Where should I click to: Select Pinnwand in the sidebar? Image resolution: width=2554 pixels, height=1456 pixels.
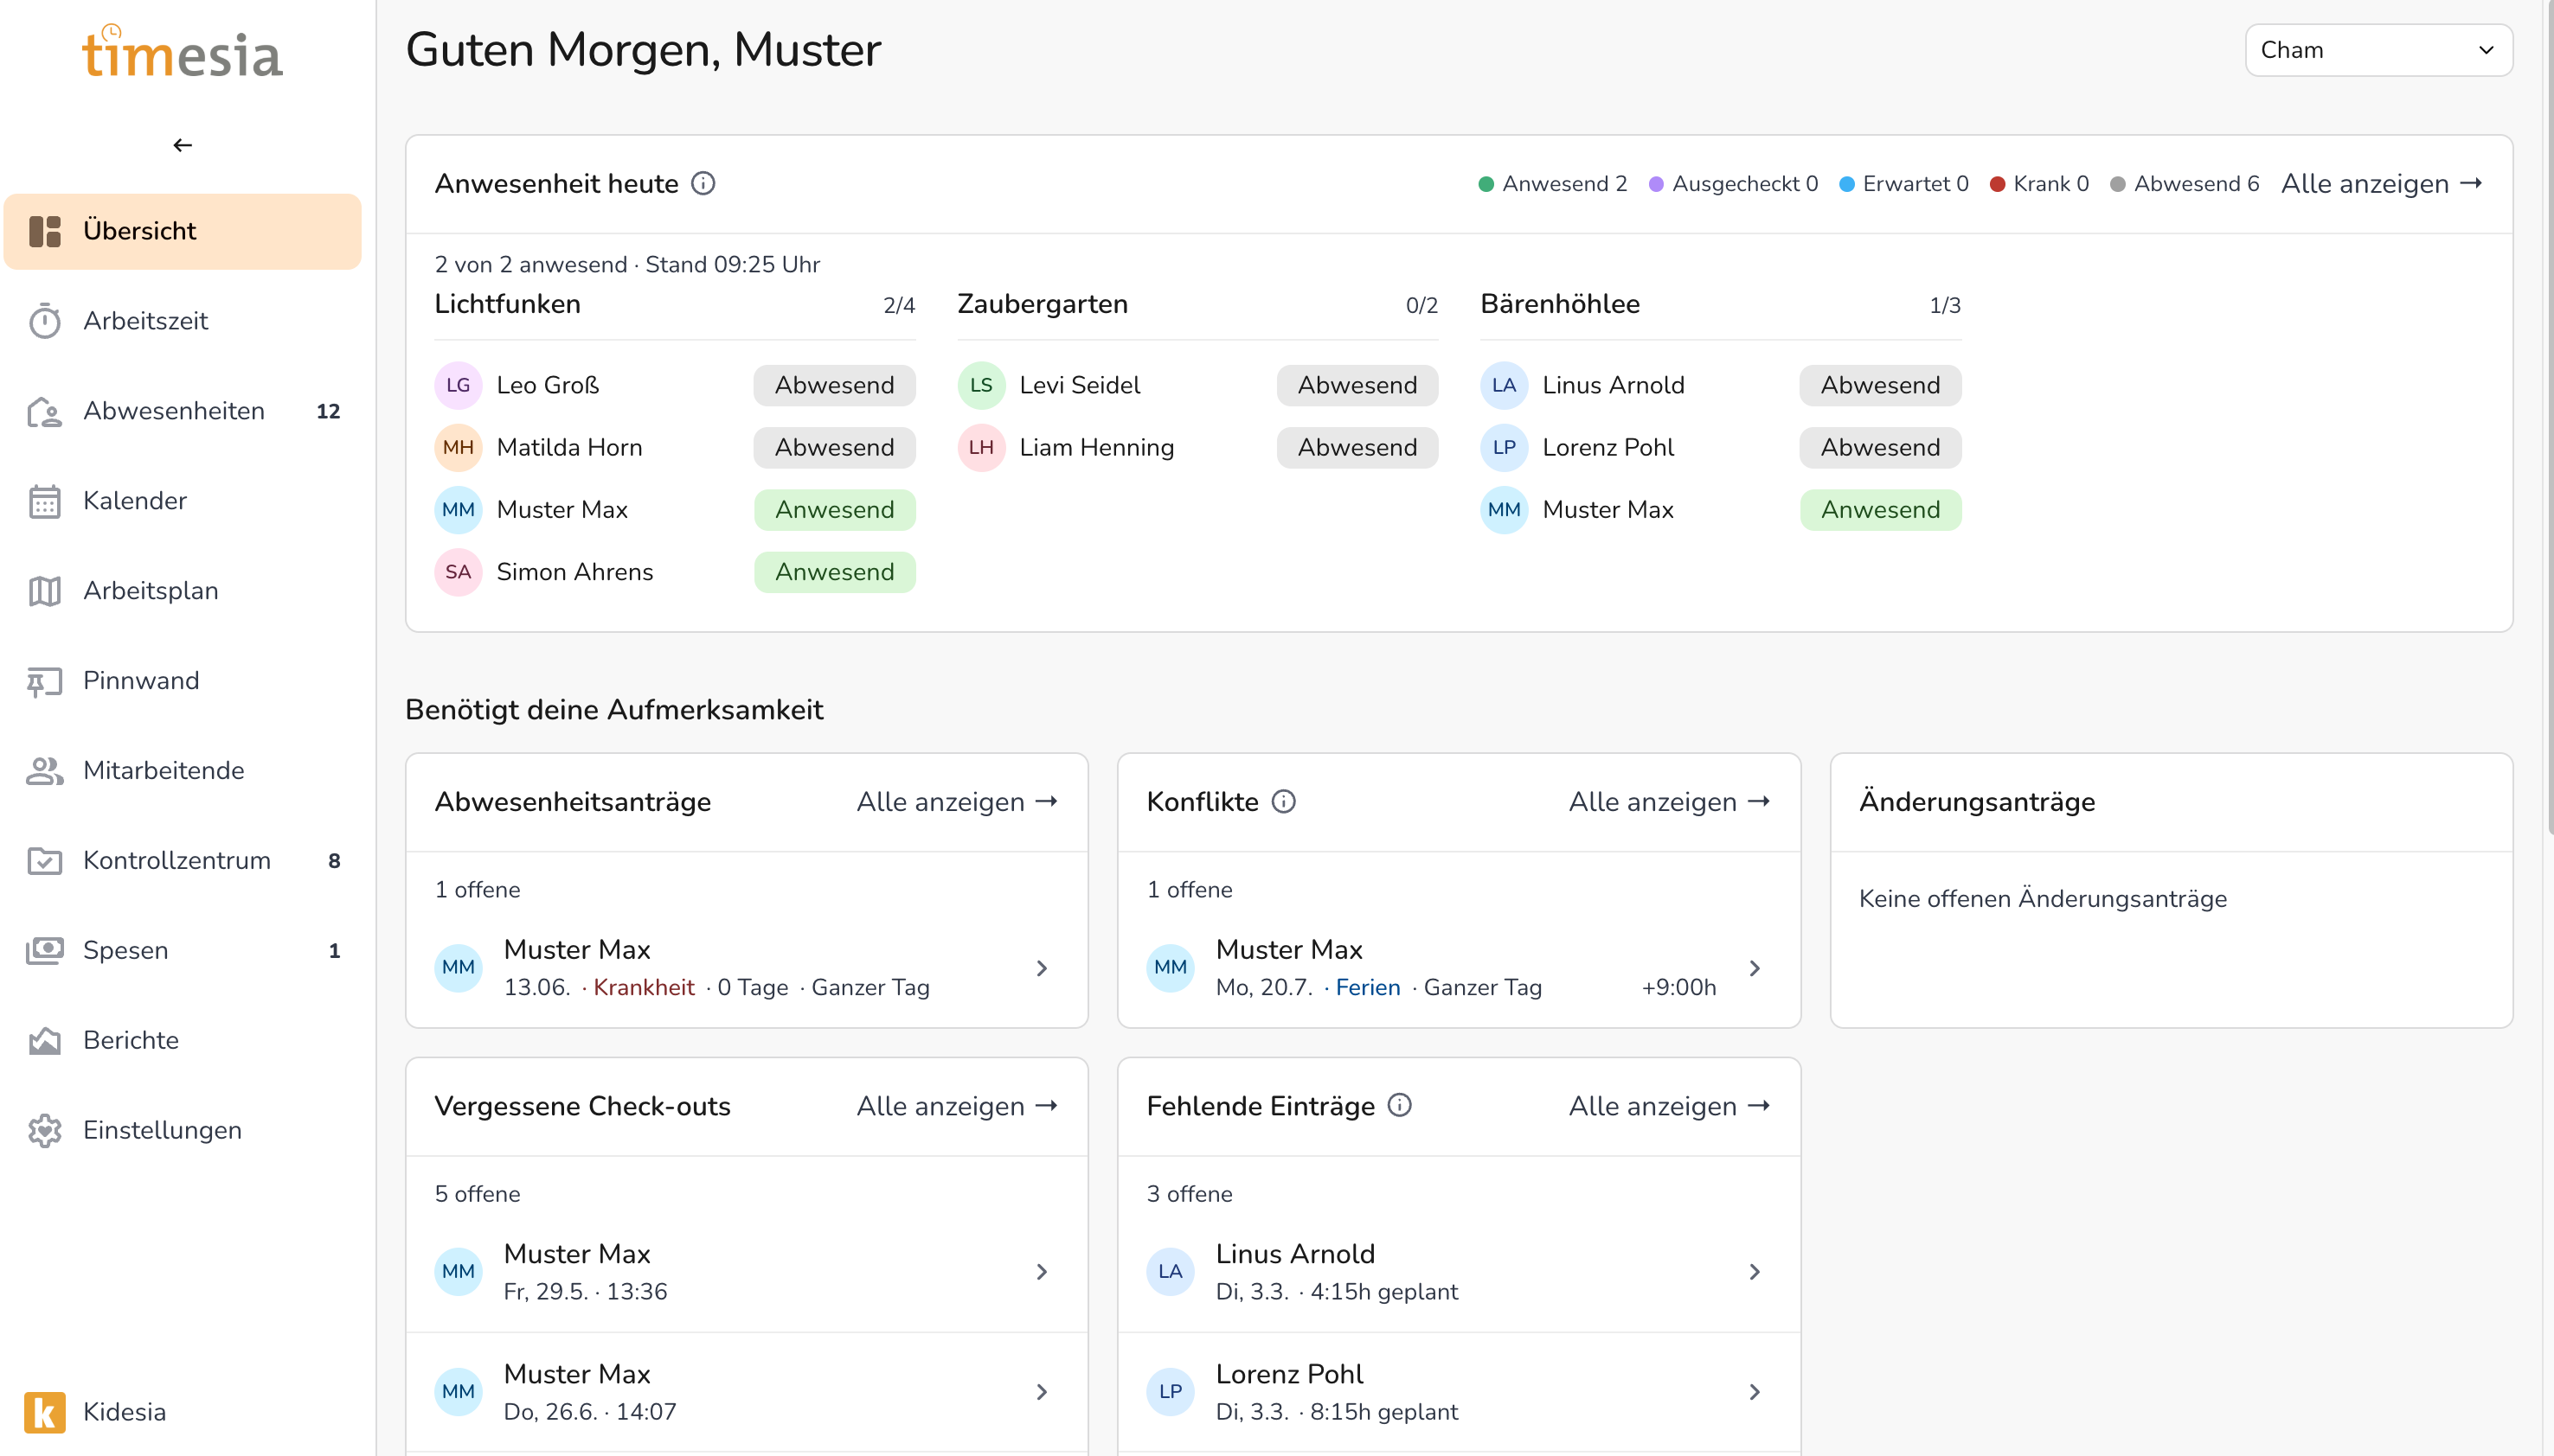tap(182, 681)
